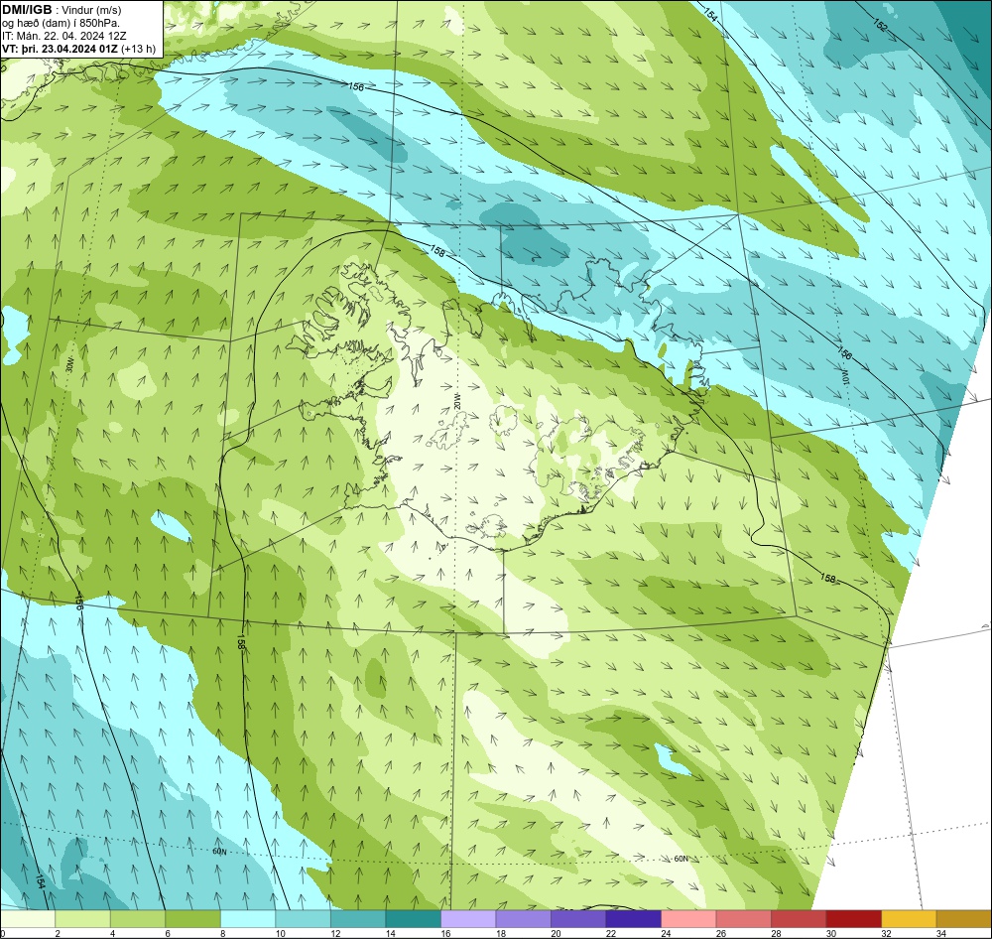Click the legend tick label '8'
The image size is (992, 939).
pyautogui.click(x=222, y=933)
